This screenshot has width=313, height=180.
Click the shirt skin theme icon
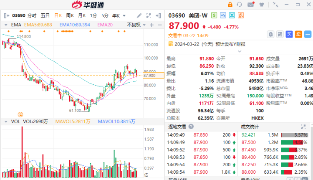click(x=262, y=5)
